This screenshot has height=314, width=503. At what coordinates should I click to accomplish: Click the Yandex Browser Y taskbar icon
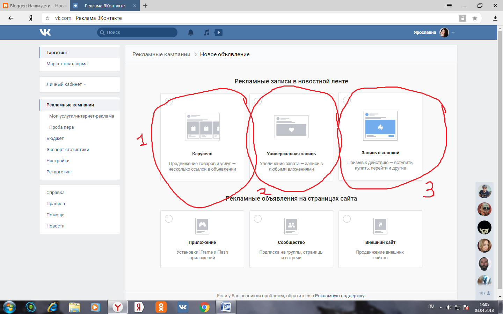pos(118,307)
